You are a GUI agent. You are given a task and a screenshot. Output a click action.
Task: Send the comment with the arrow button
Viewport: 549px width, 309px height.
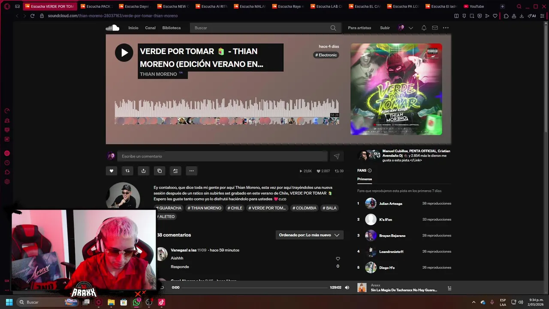(337, 156)
